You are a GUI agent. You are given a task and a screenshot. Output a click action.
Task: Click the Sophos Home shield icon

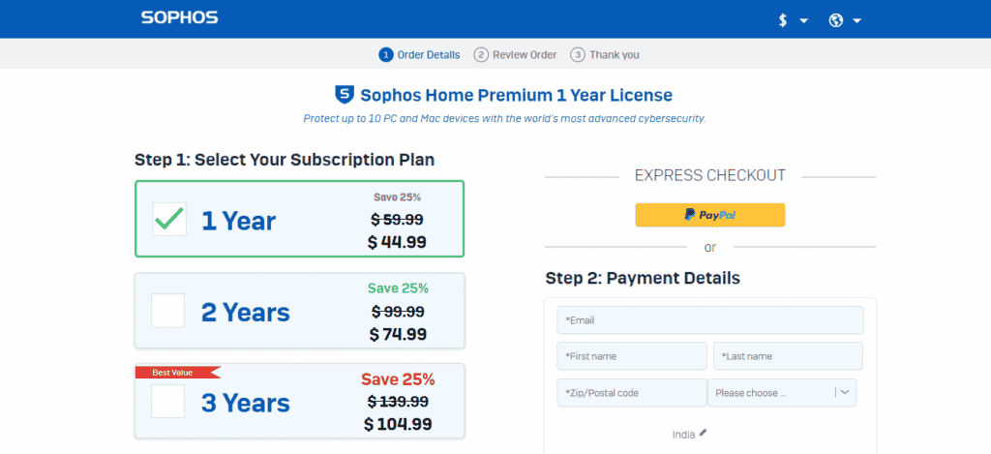point(345,95)
